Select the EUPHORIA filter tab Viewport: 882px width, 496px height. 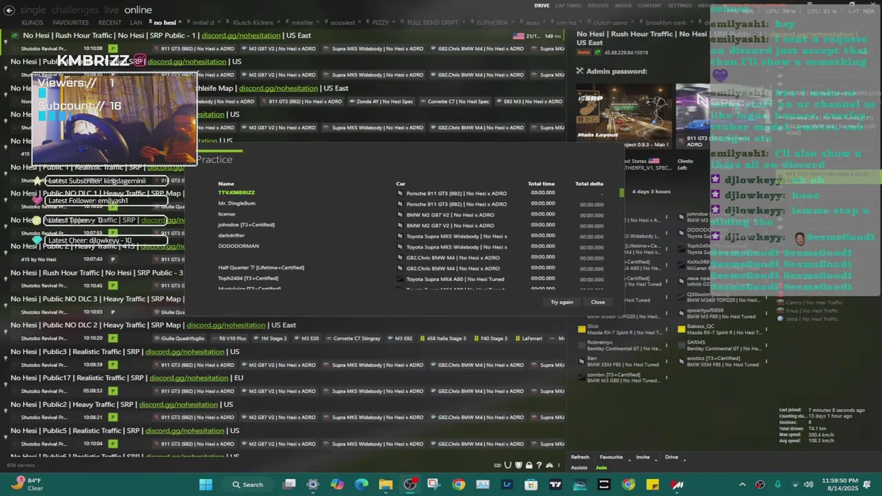point(491,23)
